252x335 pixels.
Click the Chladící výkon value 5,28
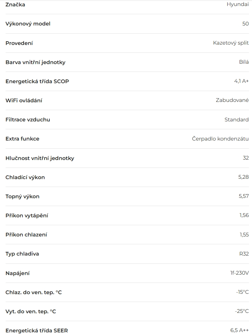[243, 177]
